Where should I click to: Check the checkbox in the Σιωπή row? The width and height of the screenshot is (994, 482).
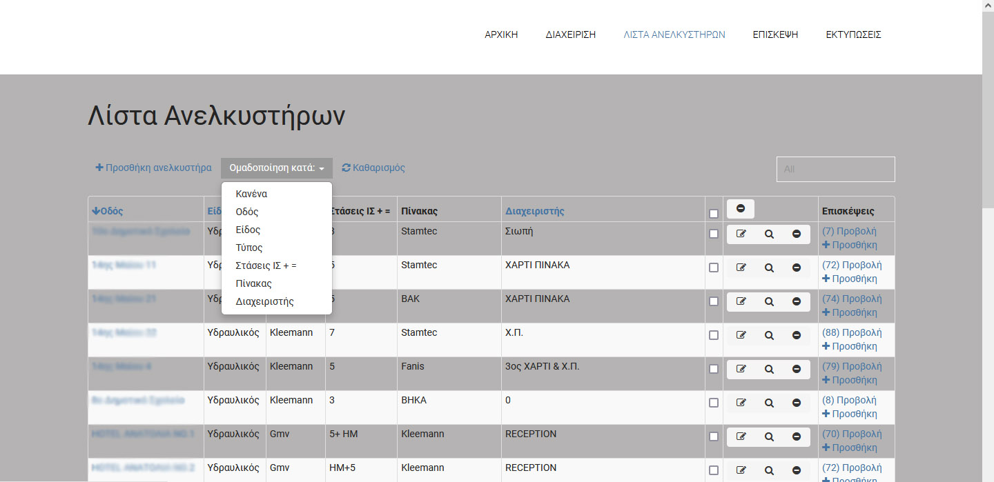pos(714,234)
